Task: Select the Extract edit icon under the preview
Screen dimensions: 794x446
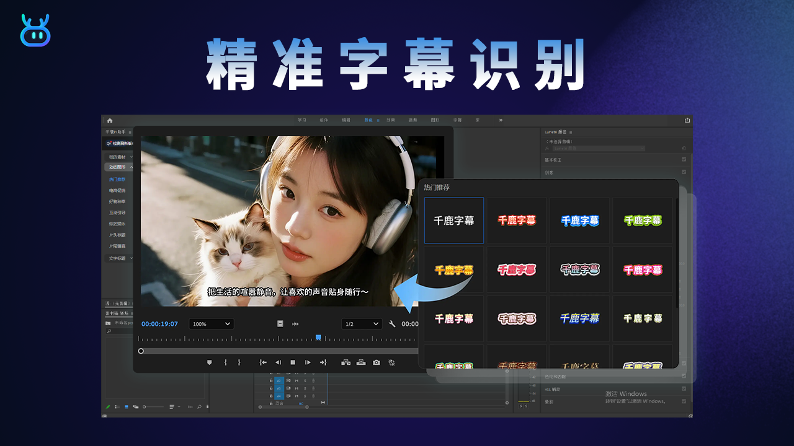Action: (x=362, y=362)
